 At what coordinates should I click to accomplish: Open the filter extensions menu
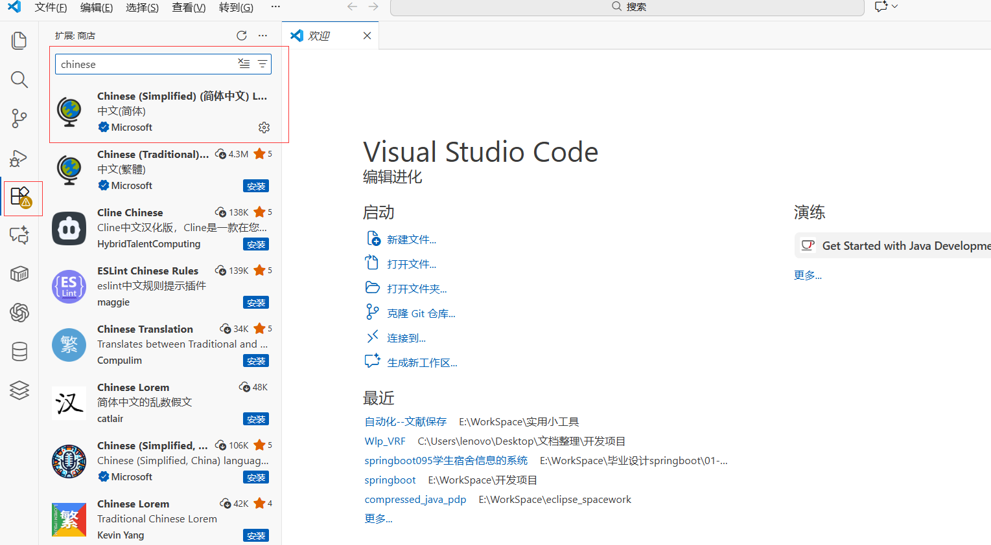pos(262,63)
